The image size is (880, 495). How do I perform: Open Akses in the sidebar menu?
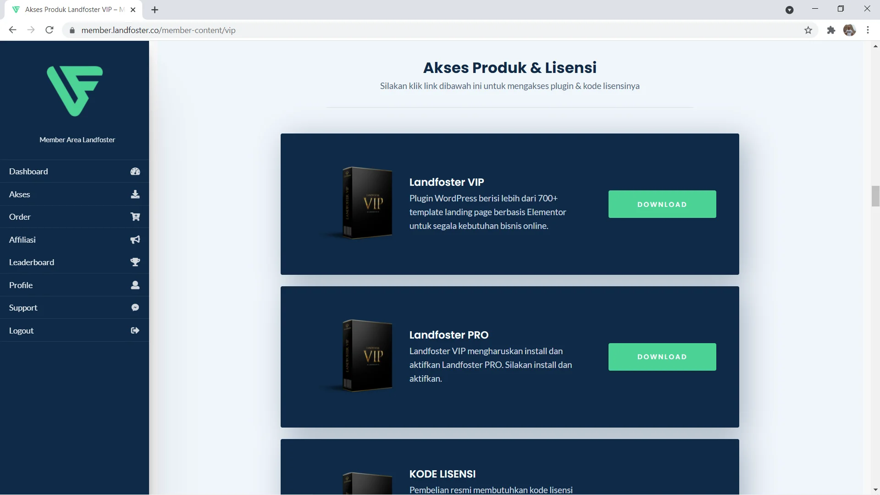[74, 195]
